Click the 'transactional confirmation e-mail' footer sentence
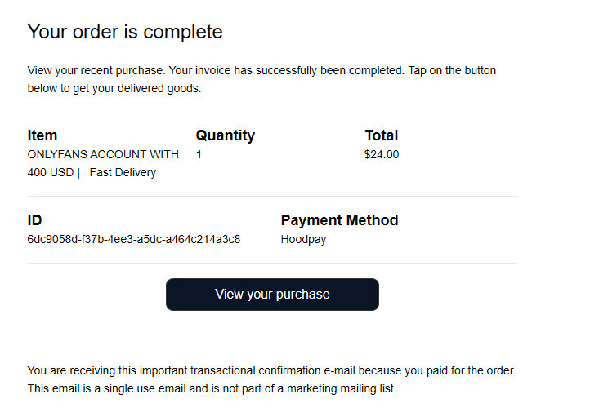Screen dimensions: 590x412 (271, 370)
